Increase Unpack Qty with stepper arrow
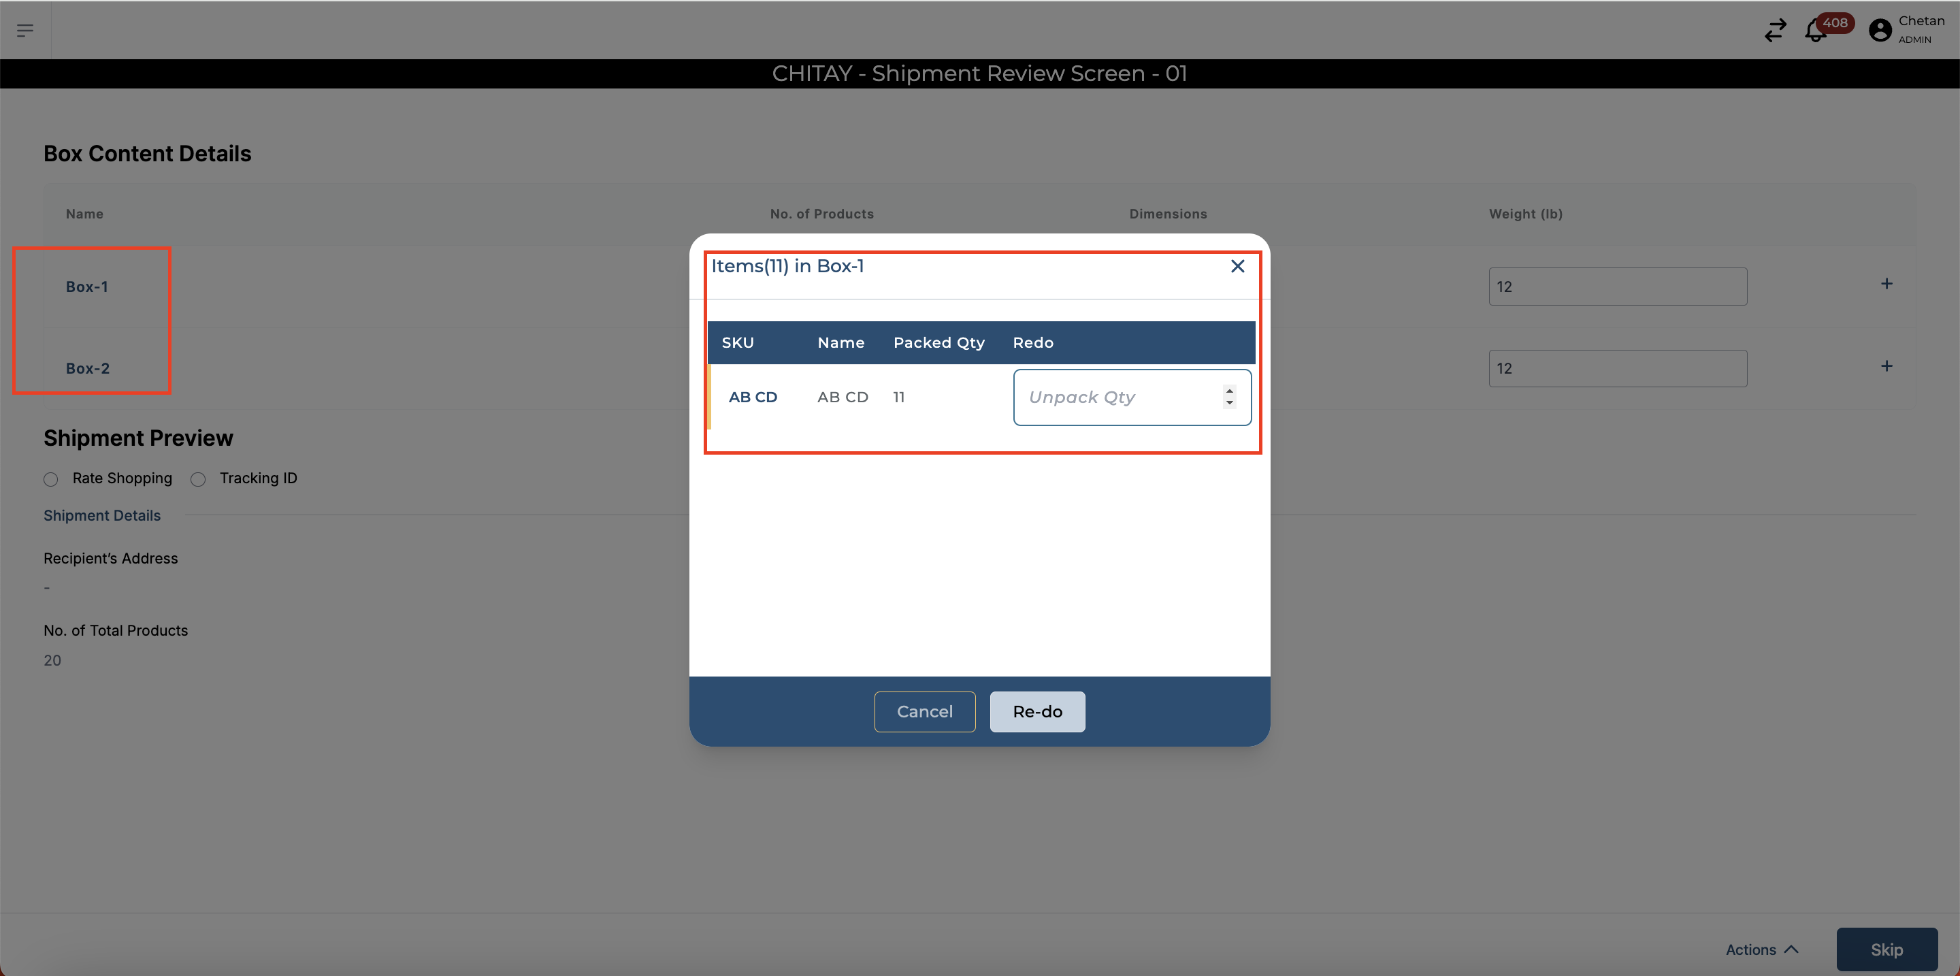The width and height of the screenshot is (1960, 976). click(x=1230, y=391)
